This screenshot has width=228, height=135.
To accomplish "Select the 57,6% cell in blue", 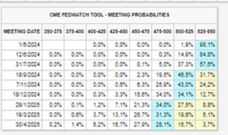I will [206, 65].
